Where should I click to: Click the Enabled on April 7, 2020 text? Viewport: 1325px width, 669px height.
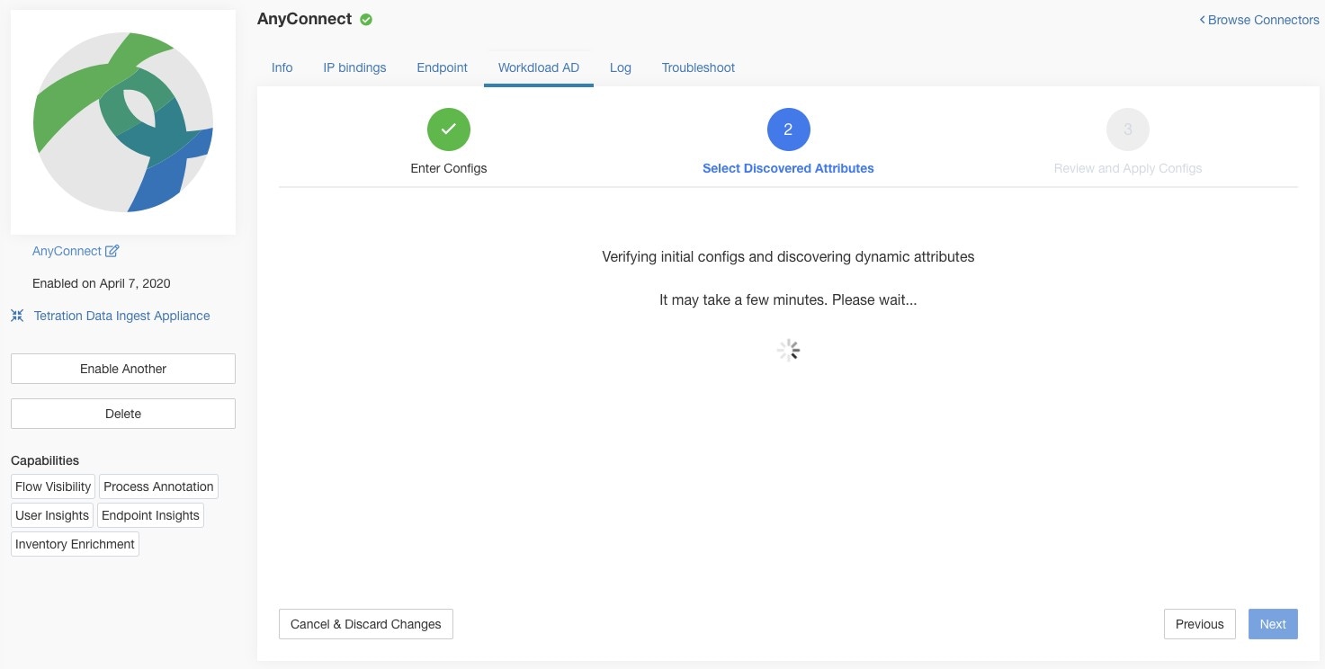click(102, 283)
